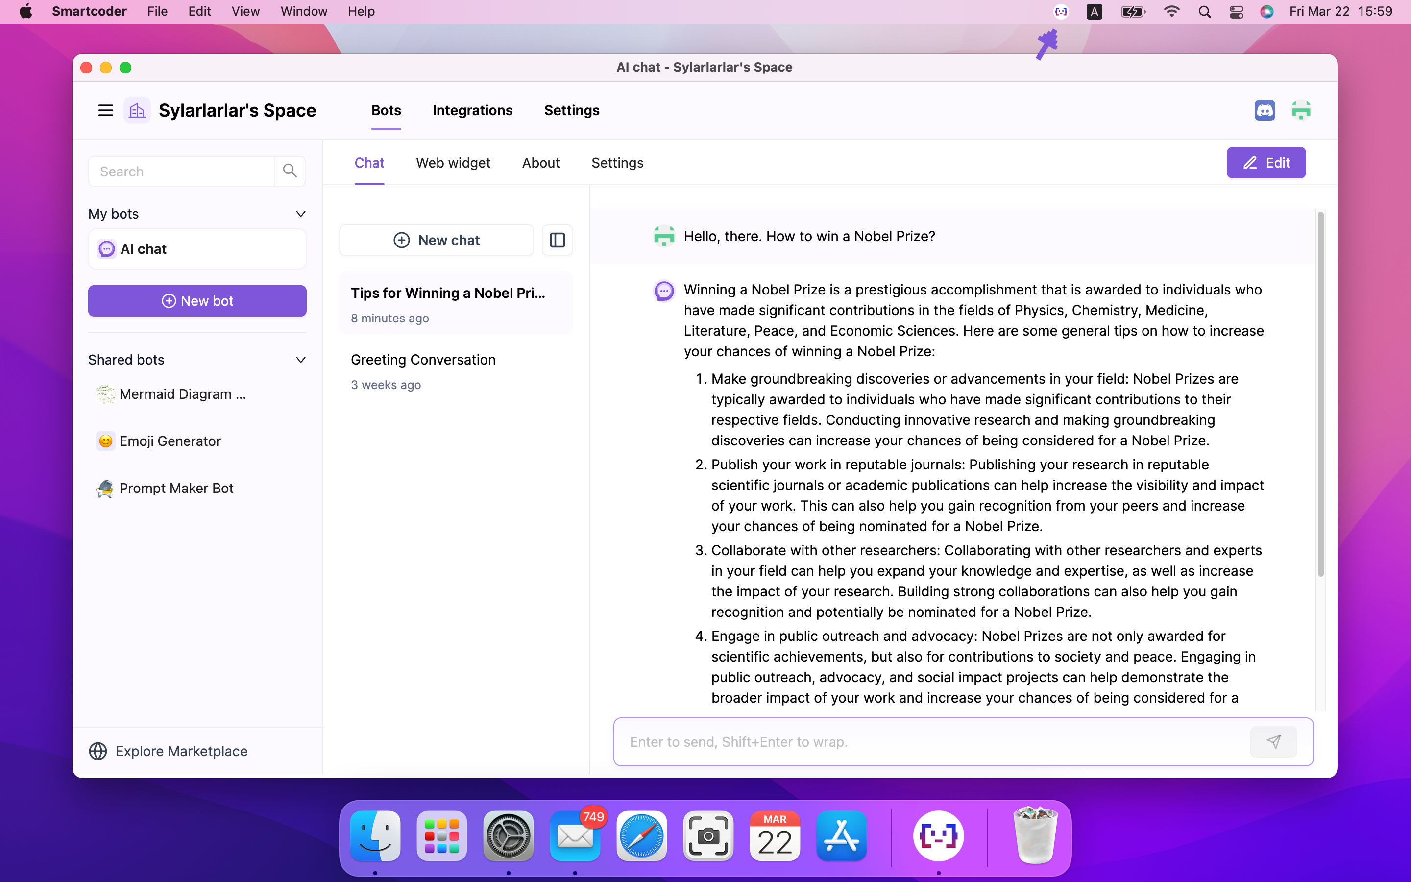Open System Preferences from the dock
Viewport: 1411px width, 882px height.
pos(508,836)
